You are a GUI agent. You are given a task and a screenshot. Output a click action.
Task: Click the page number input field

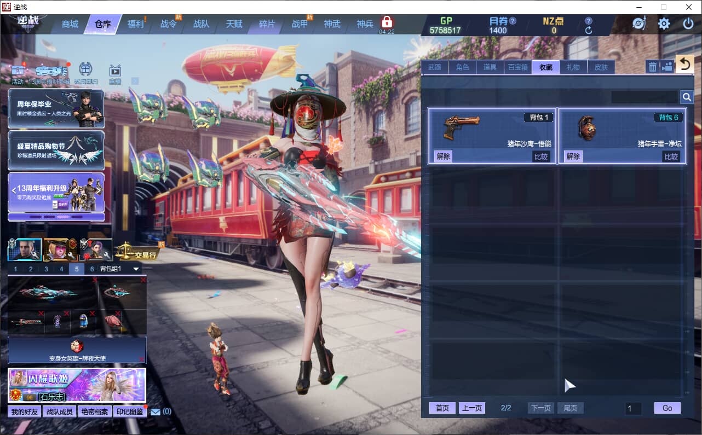[634, 409]
